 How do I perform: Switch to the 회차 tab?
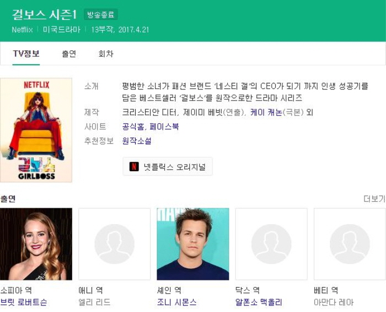106,54
